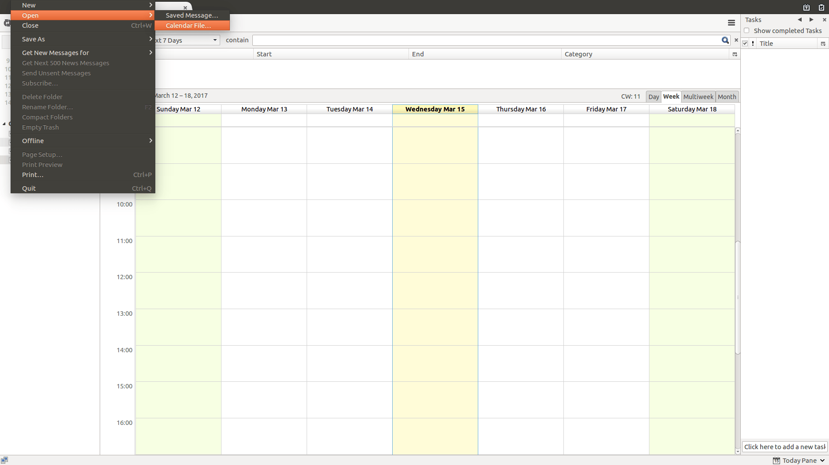Enable Show completed Tasks checkbox
Image resolution: width=829 pixels, height=465 pixels.
(x=746, y=31)
